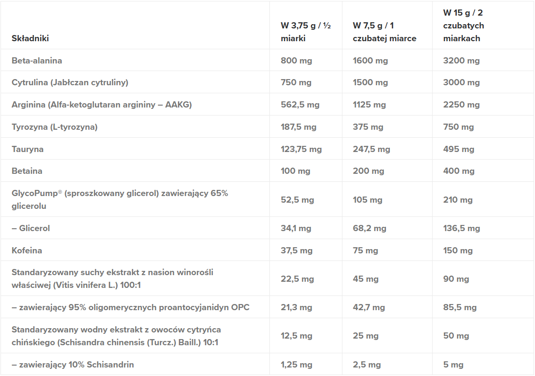The width and height of the screenshot is (535, 376).
Task: Click the W 7,5 g column header
Action: [x=384, y=32]
